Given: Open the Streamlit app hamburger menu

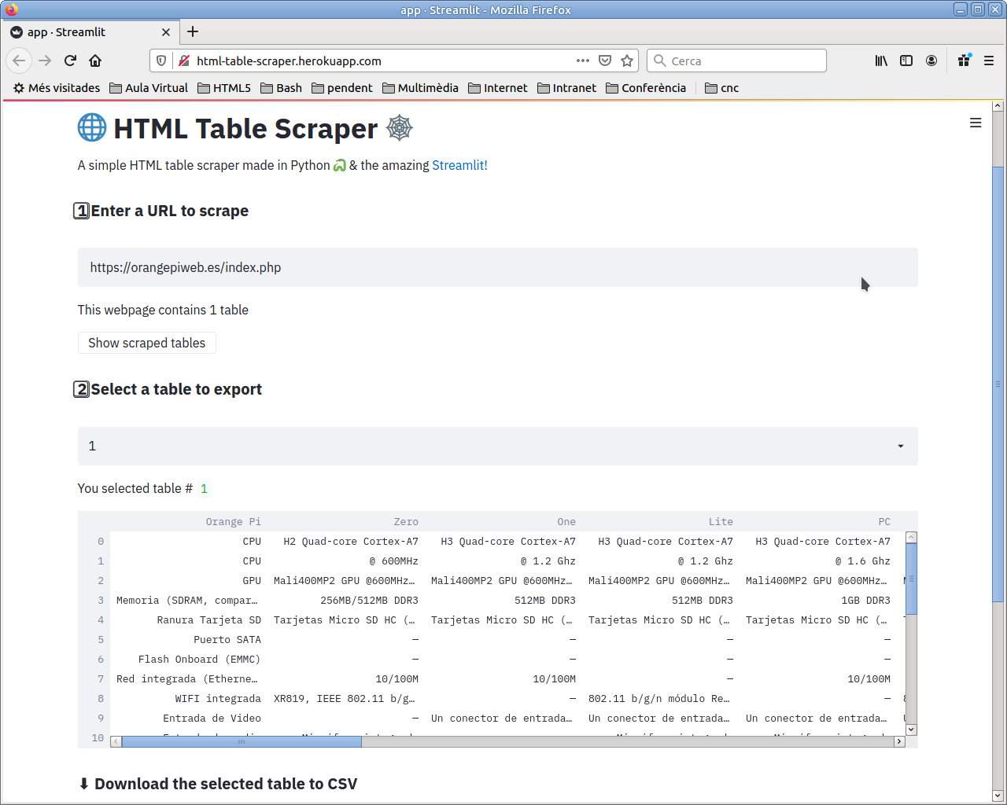Looking at the screenshot, I should click(976, 123).
